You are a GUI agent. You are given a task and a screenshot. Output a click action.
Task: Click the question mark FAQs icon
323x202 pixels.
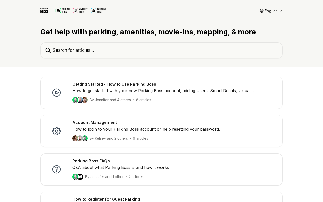pos(57,169)
